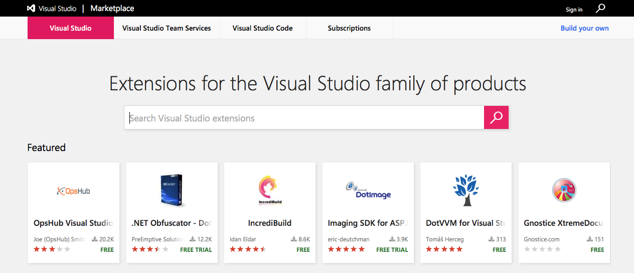Click the download icon beside 20.2K

pos(95,239)
